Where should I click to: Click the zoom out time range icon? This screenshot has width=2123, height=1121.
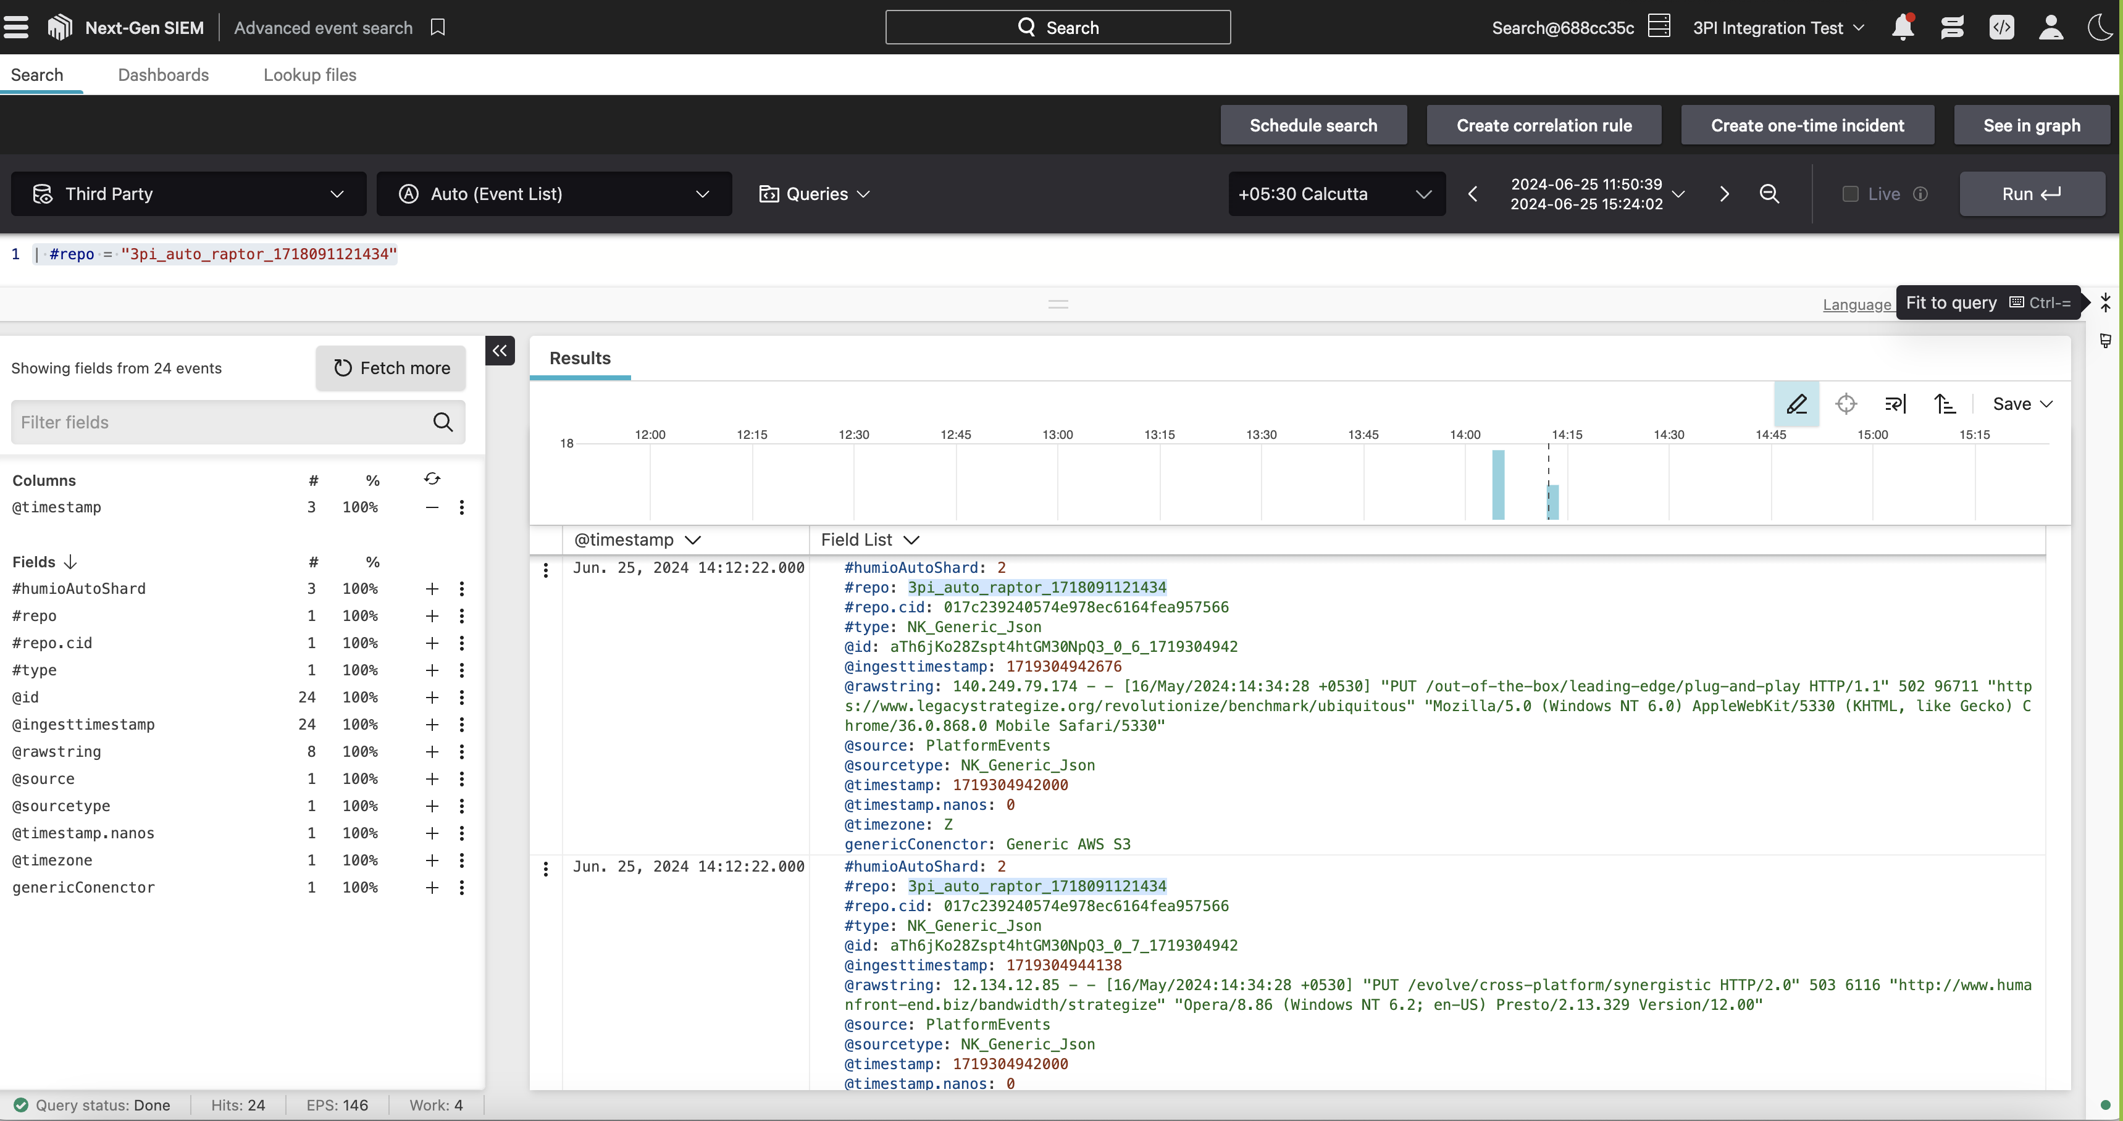tap(1769, 194)
